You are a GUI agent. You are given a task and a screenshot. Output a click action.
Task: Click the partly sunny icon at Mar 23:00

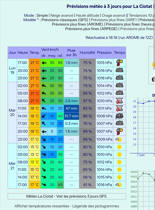click(x=119, y=139)
